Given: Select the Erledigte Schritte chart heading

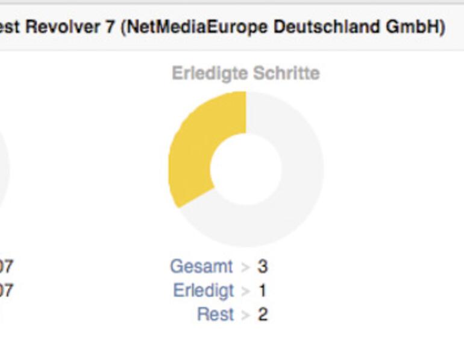Looking at the screenshot, I should click(246, 74).
